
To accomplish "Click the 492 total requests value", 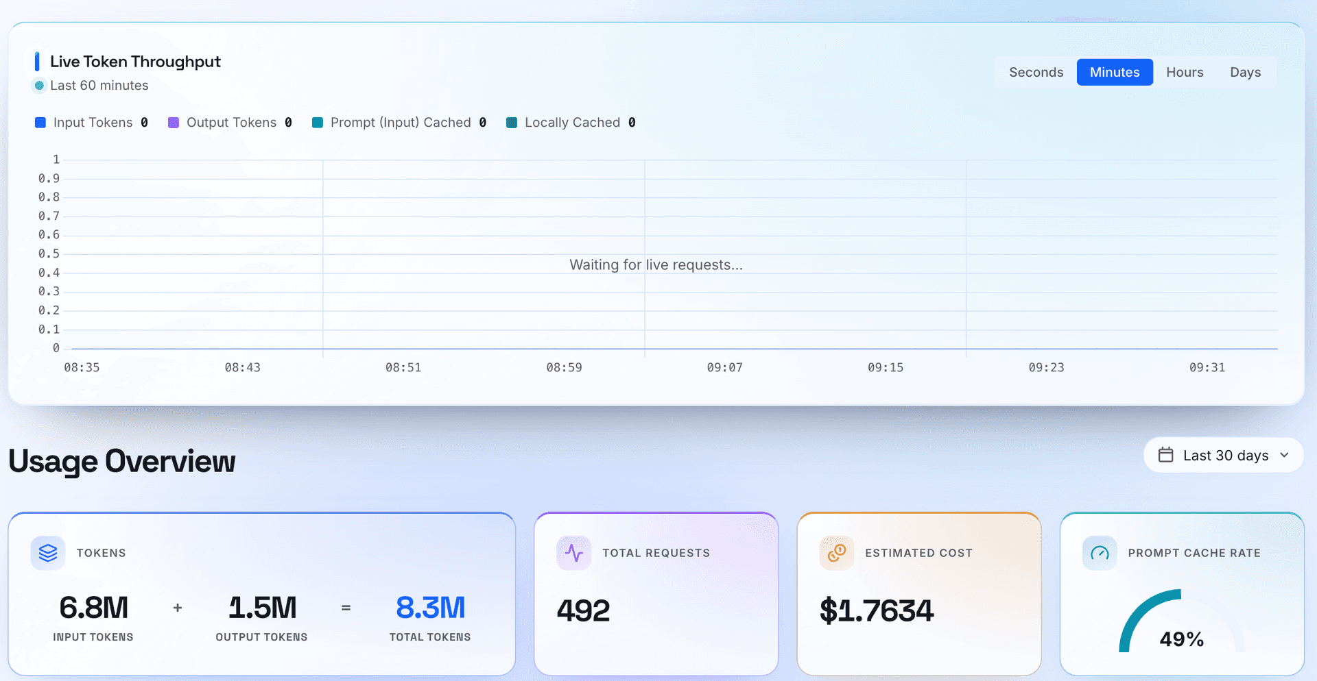I will [583, 610].
